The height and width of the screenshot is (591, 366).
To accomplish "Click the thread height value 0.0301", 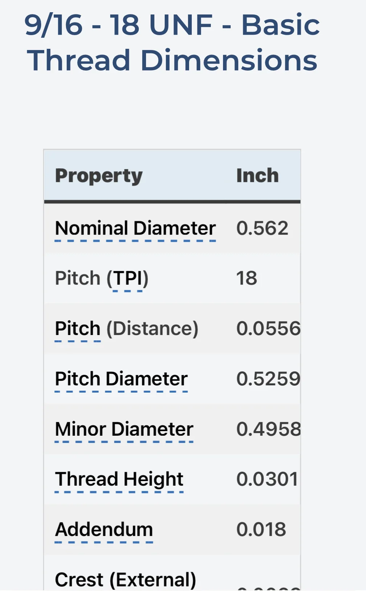I will click(x=267, y=479).
